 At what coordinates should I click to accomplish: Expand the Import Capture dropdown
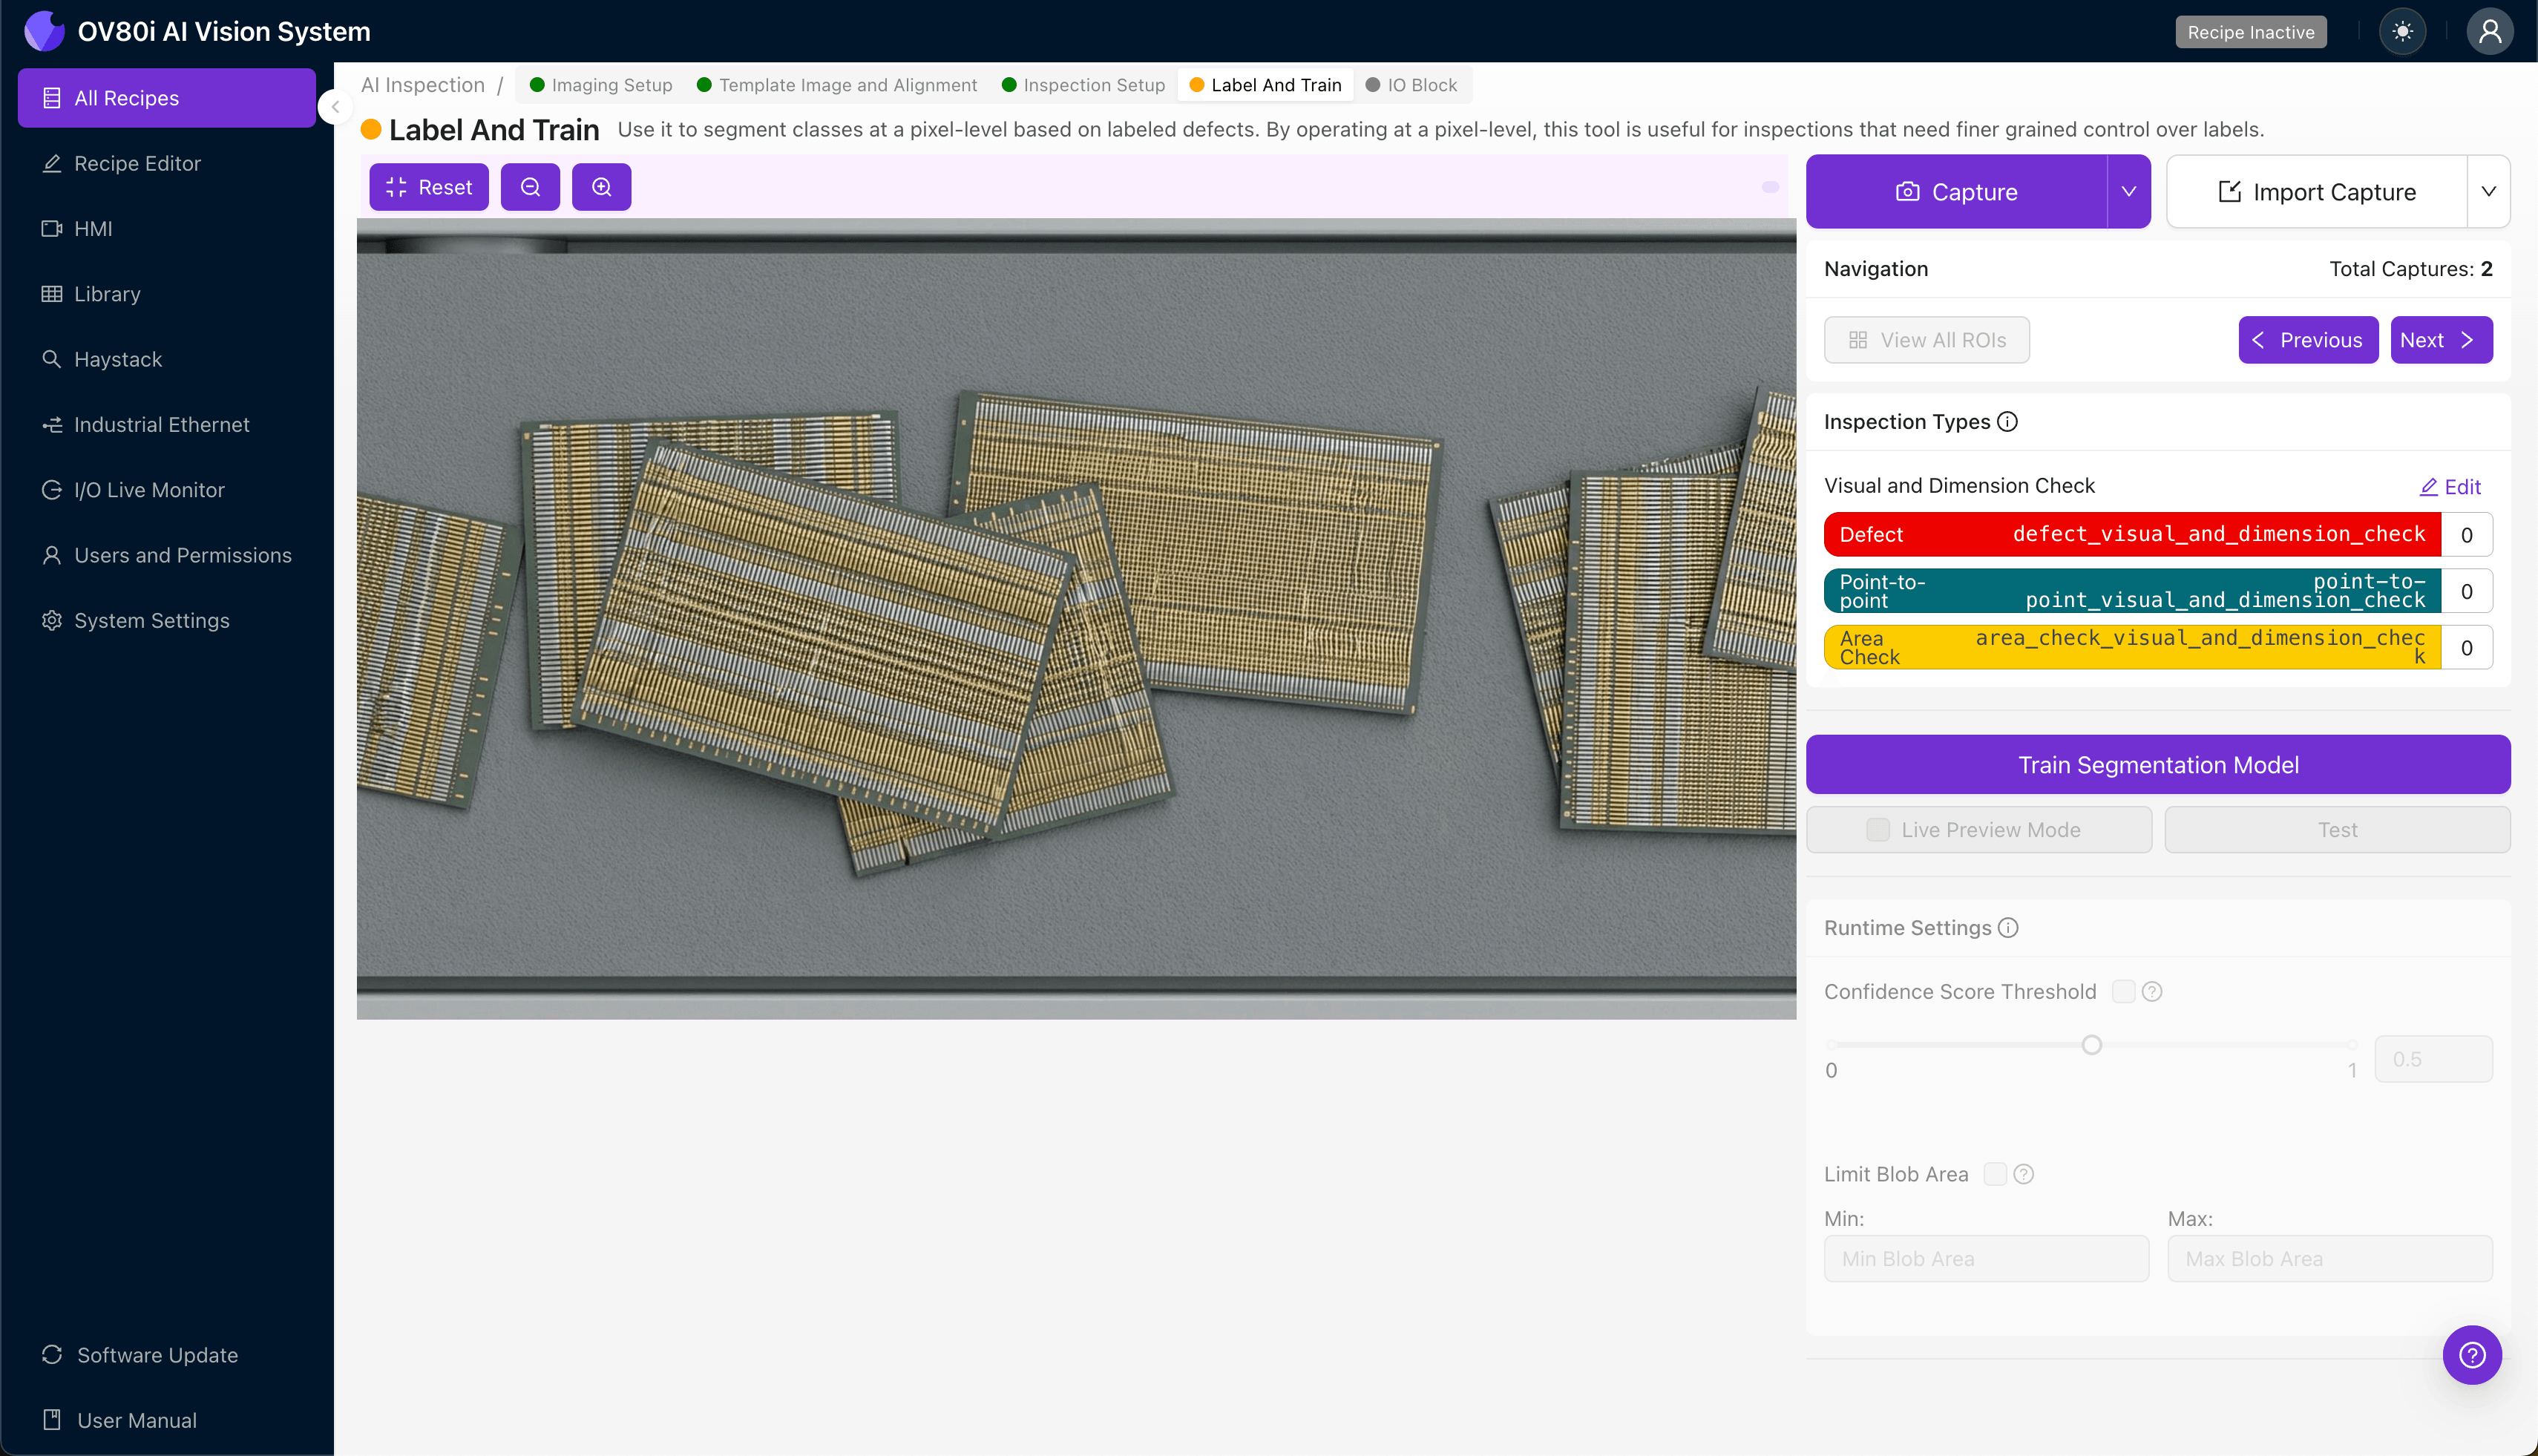[x=2490, y=191]
